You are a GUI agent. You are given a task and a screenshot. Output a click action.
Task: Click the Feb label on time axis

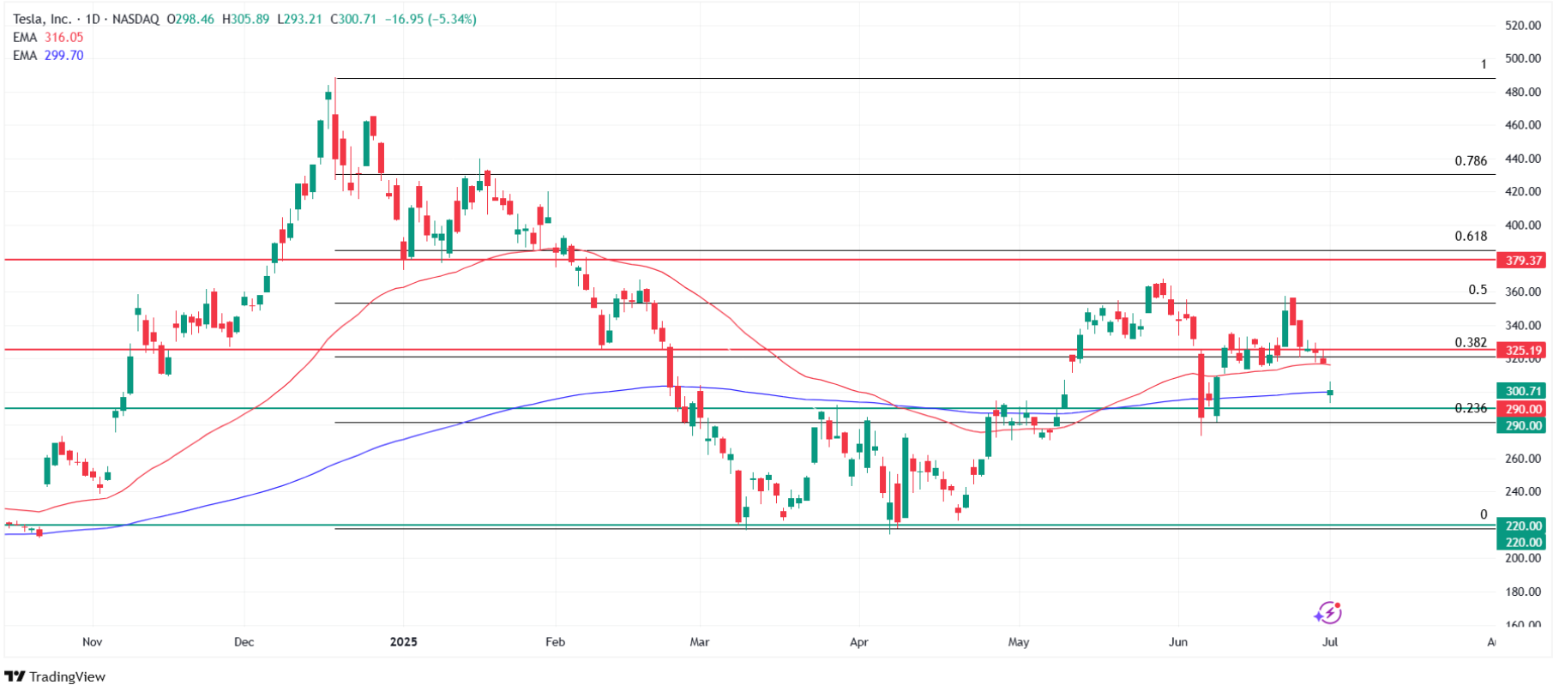point(555,642)
